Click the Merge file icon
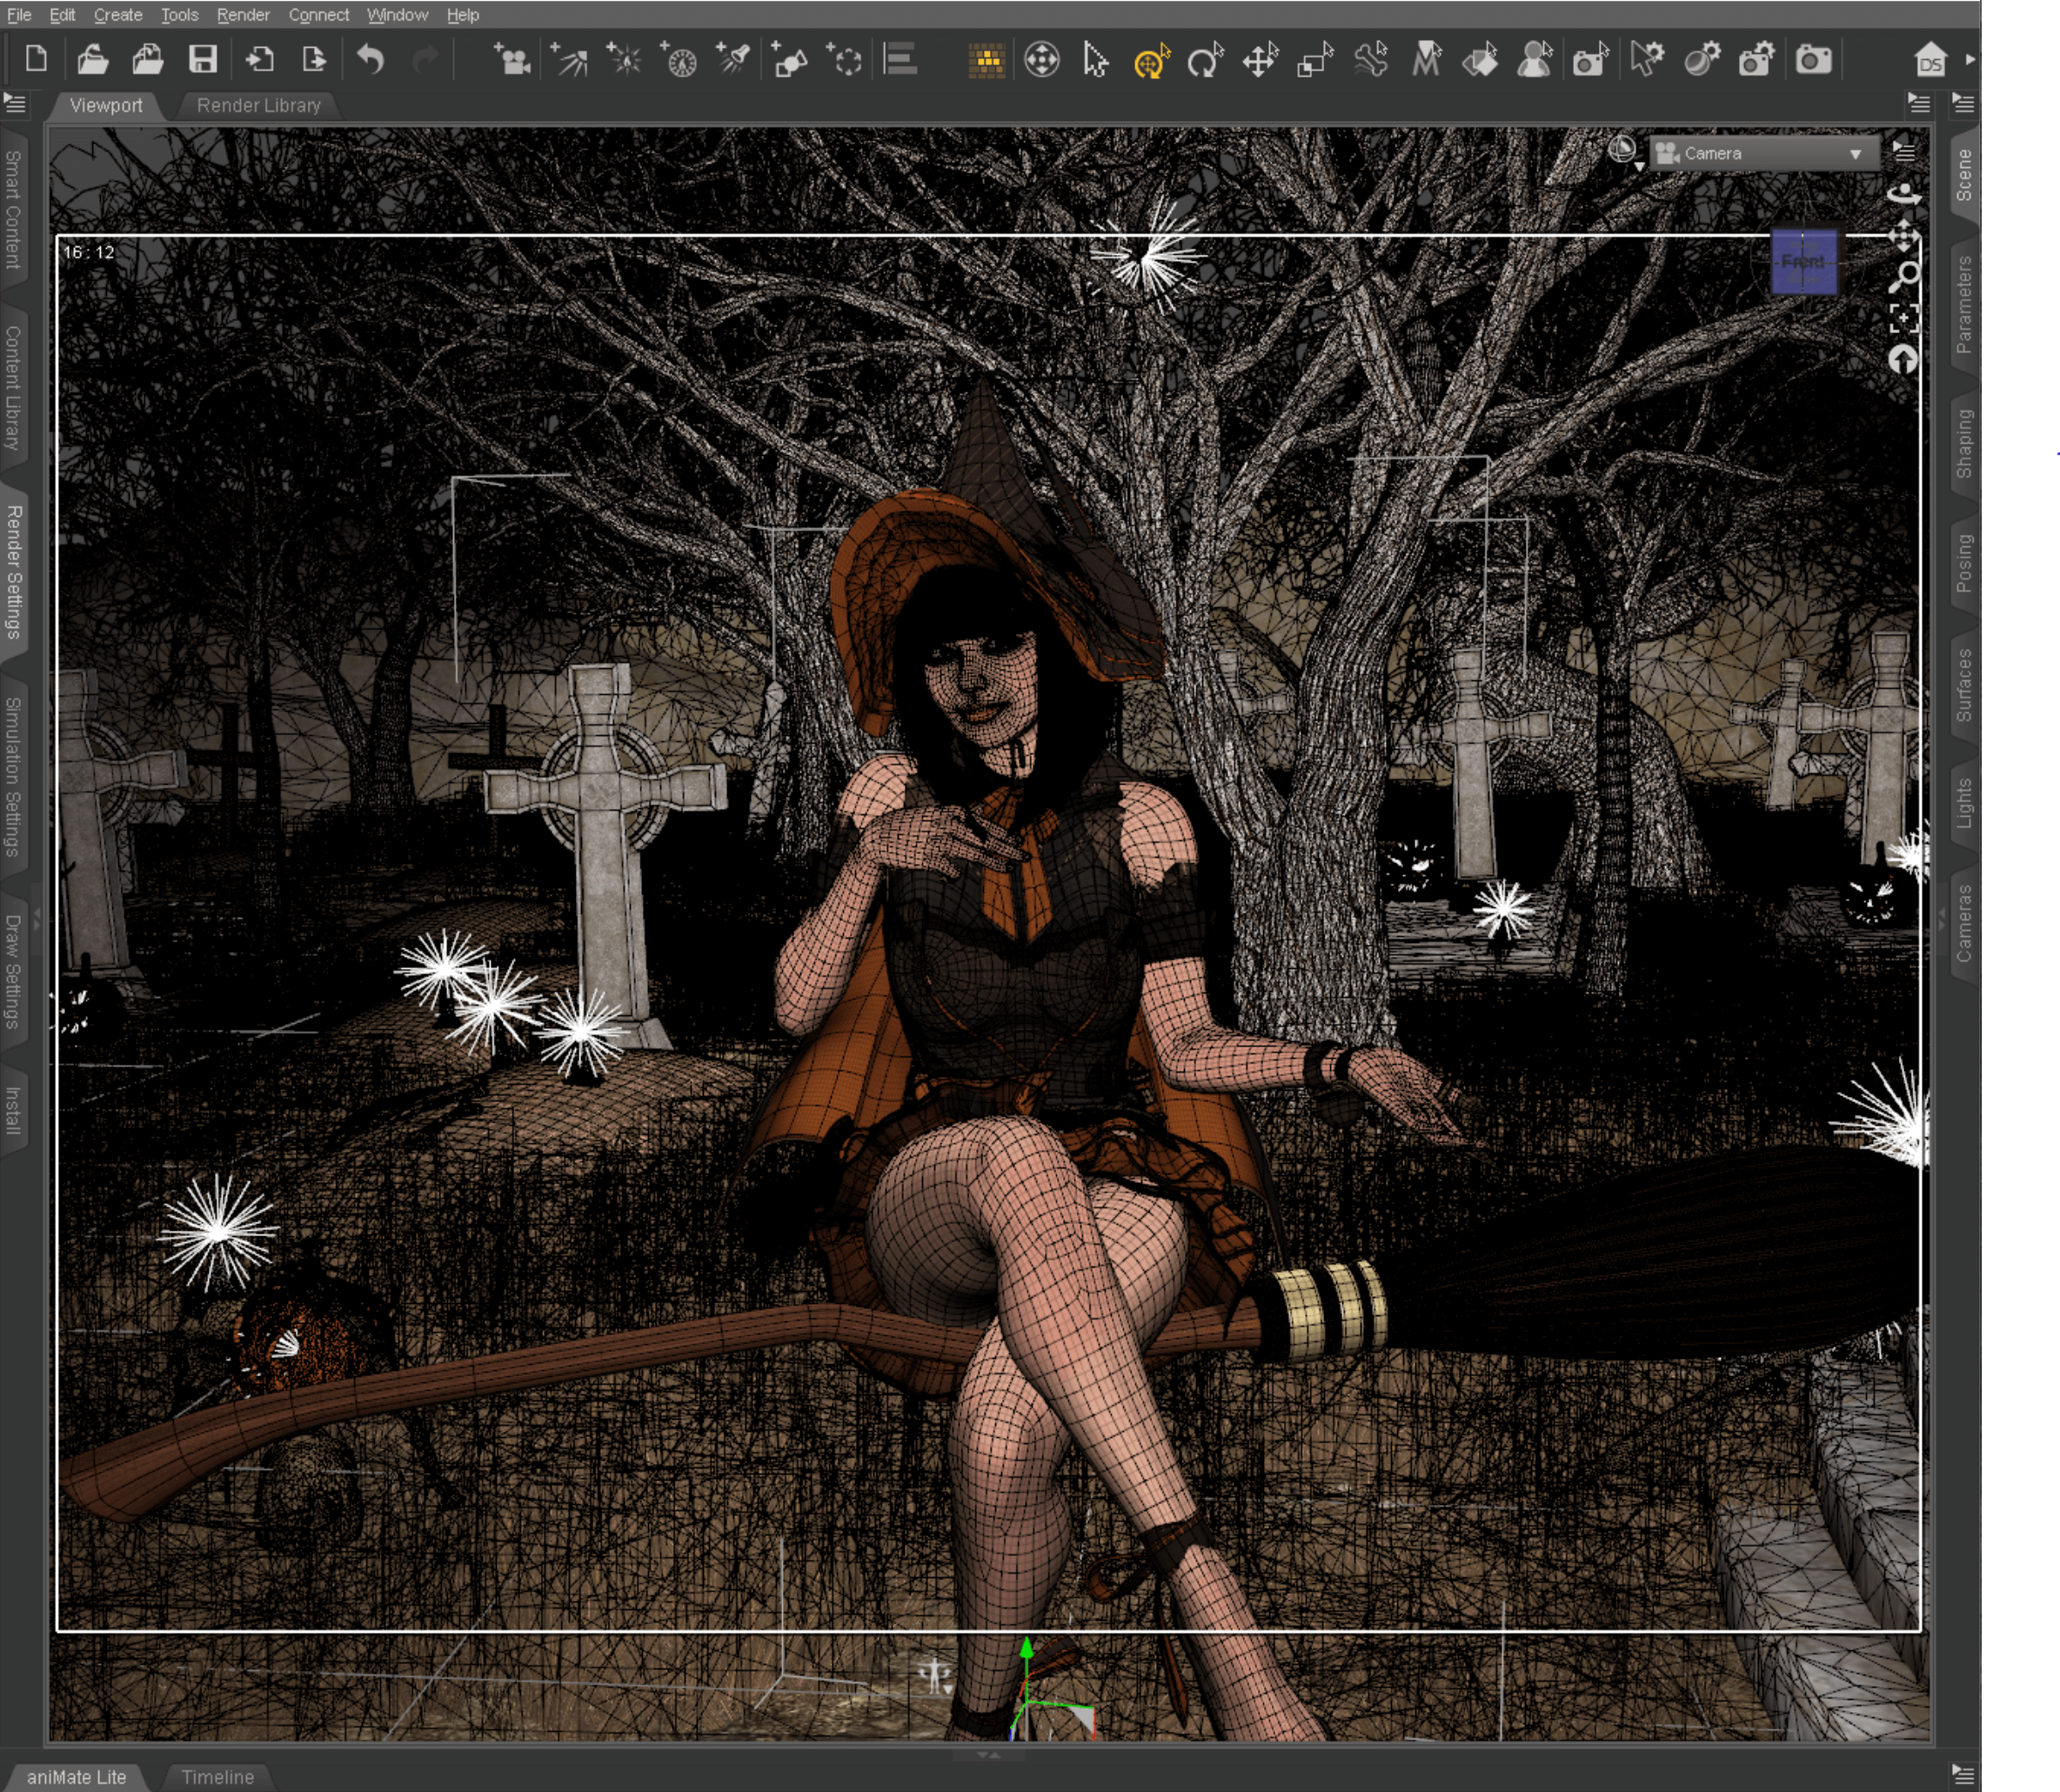The width and height of the screenshot is (2060, 1792). click(x=148, y=60)
